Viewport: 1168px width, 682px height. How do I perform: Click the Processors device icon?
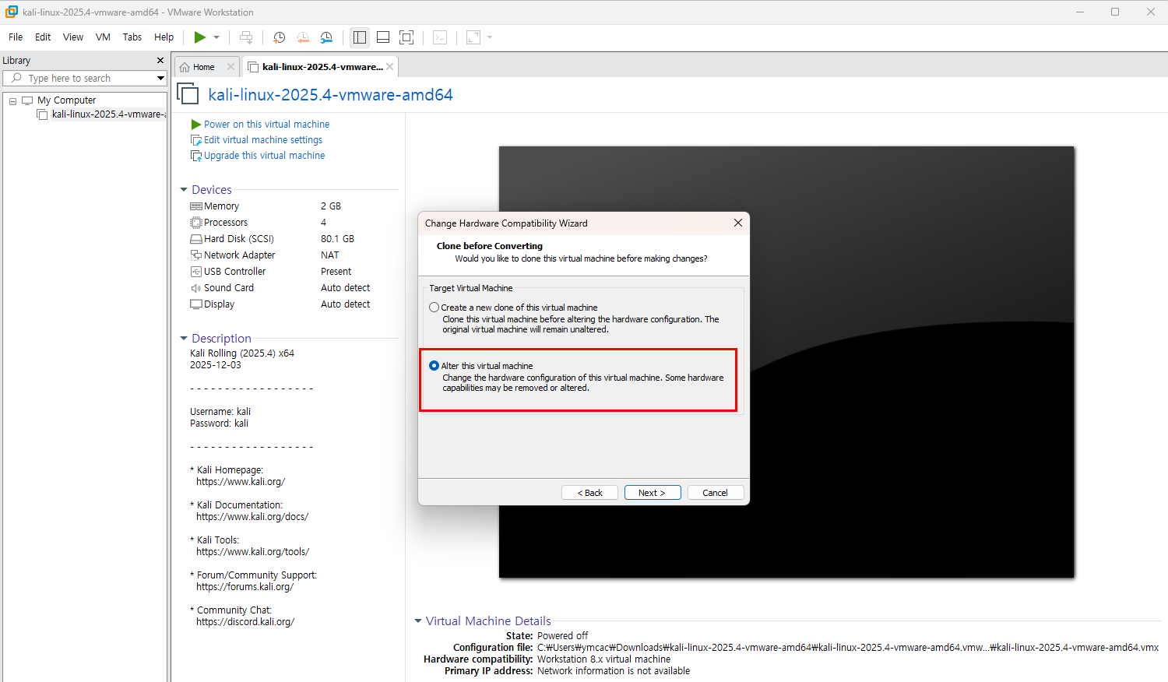tap(196, 223)
